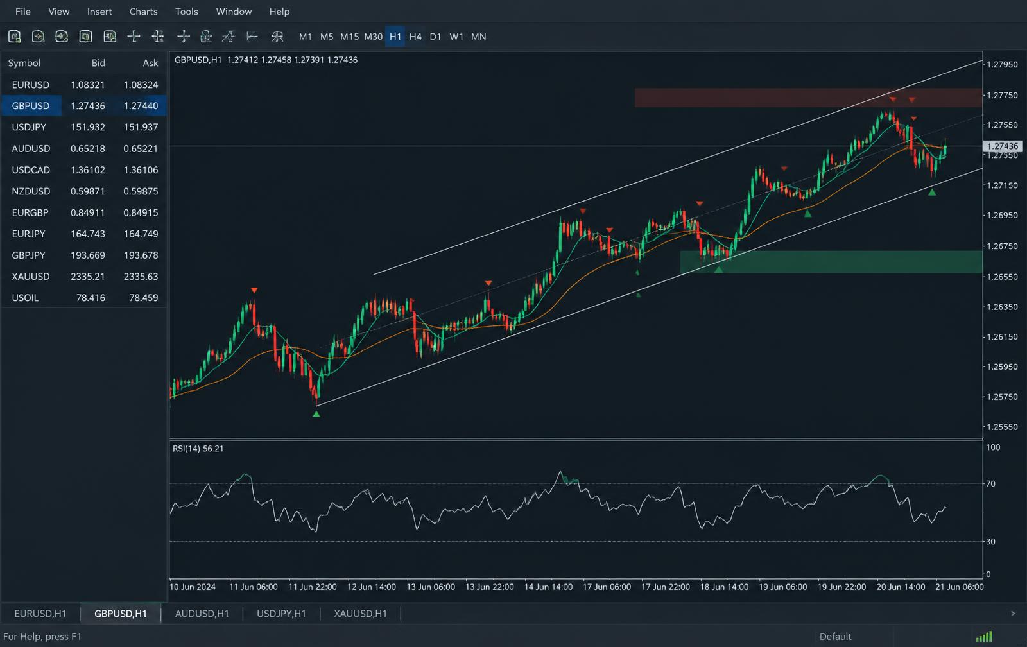Switch chart timeframe to M5
1027x647 pixels.
pyautogui.click(x=327, y=37)
